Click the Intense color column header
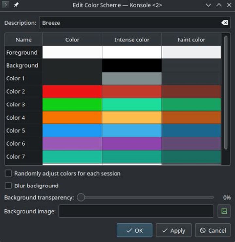This screenshot has width=235, height=242. point(132,40)
